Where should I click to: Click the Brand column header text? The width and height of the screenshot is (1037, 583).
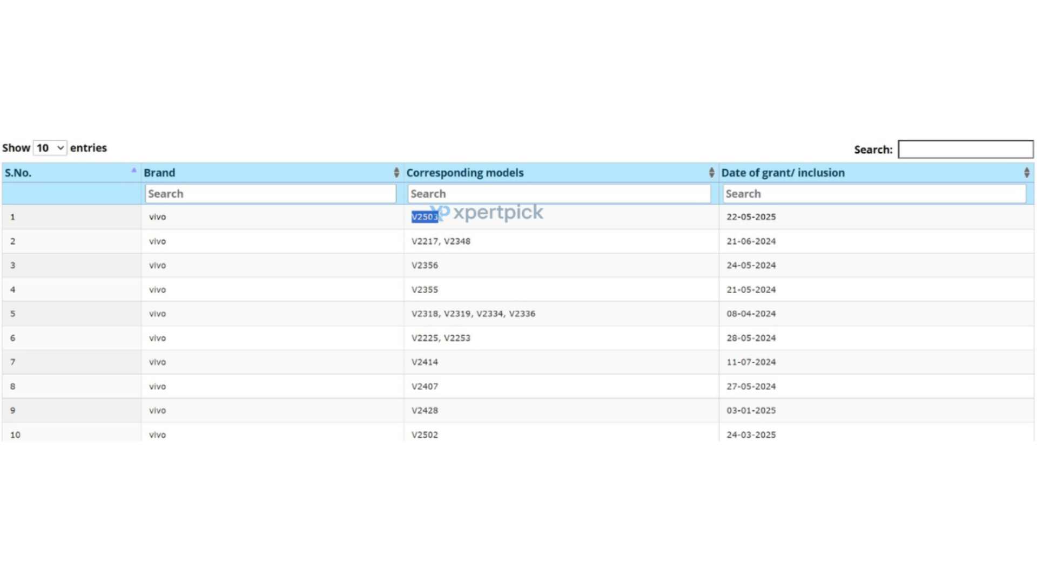click(159, 173)
